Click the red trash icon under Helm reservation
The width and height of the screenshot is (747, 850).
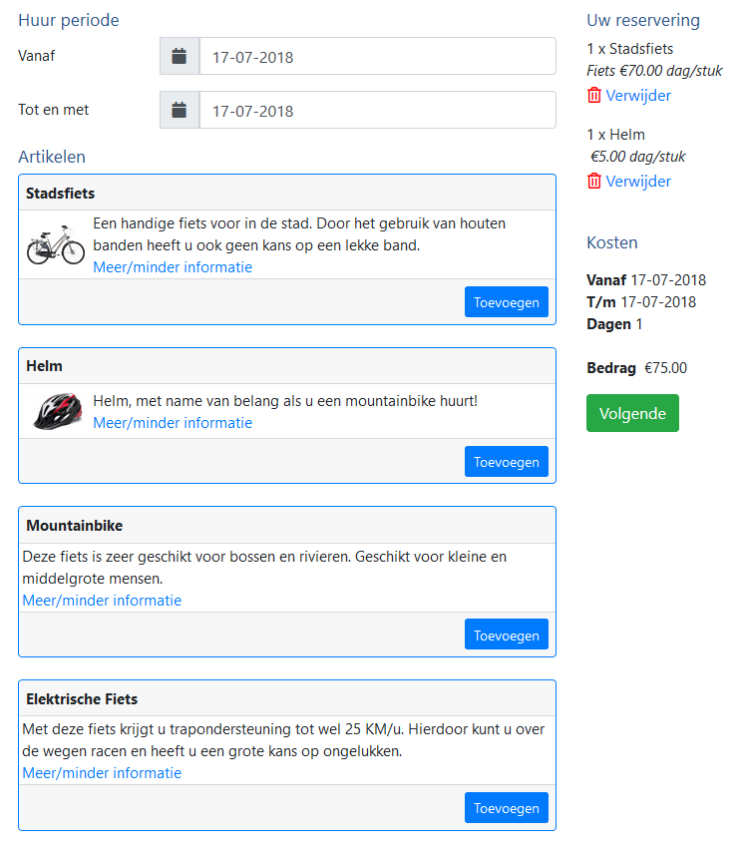pyautogui.click(x=594, y=181)
